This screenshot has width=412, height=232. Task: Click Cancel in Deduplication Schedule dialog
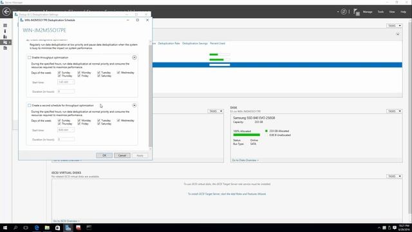[x=122, y=155]
